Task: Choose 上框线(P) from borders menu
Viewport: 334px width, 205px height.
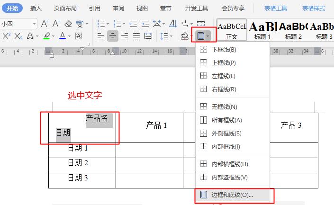Action: click(233, 63)
